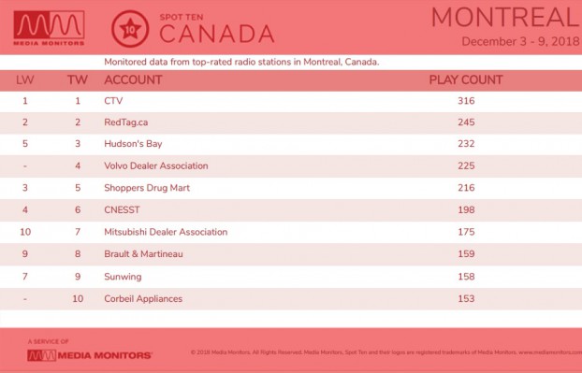Viewport: 582px width, 373px height.
Task: Select the CTV account row
Action: click(x=291, y=101)
